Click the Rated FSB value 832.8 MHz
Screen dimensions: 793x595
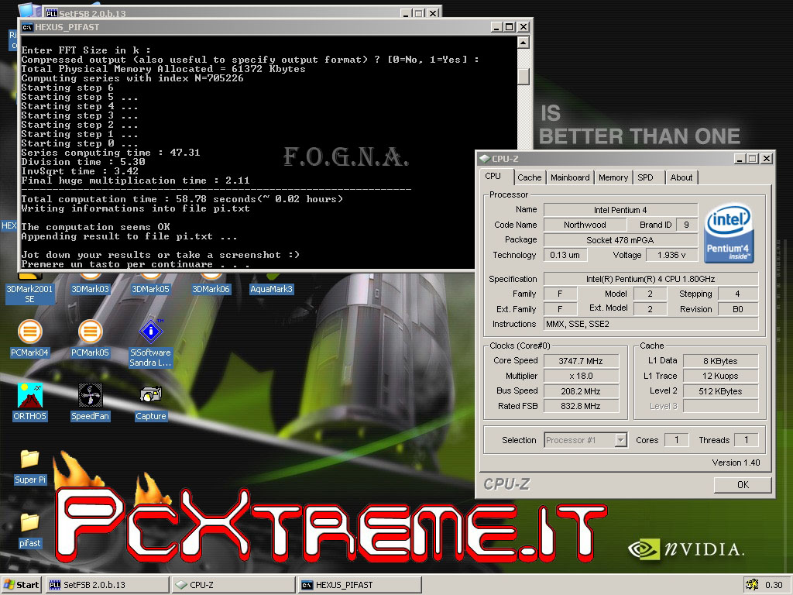[581, 406]
